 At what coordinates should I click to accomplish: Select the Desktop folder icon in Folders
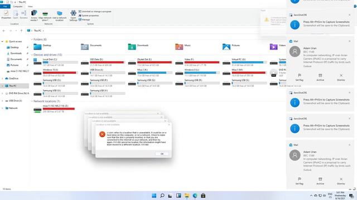pos(37,47)
